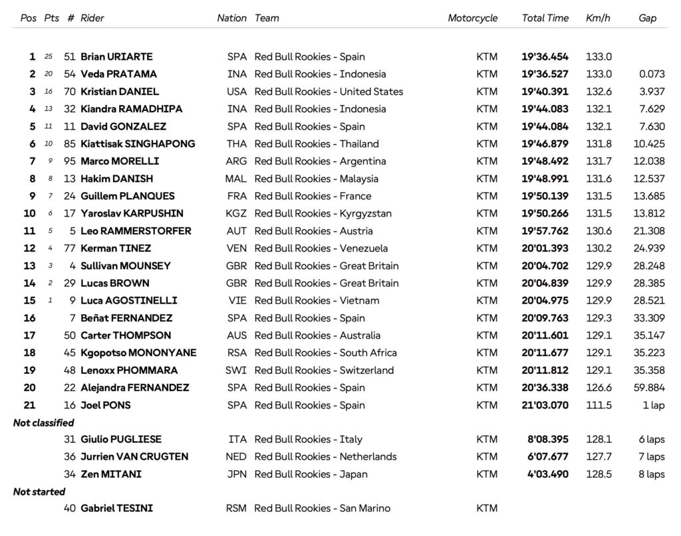Image resolution: width=681 pixels, height=536 pixels.
Task: Click Kristian DANIEL's name
Action: [120, 92]
